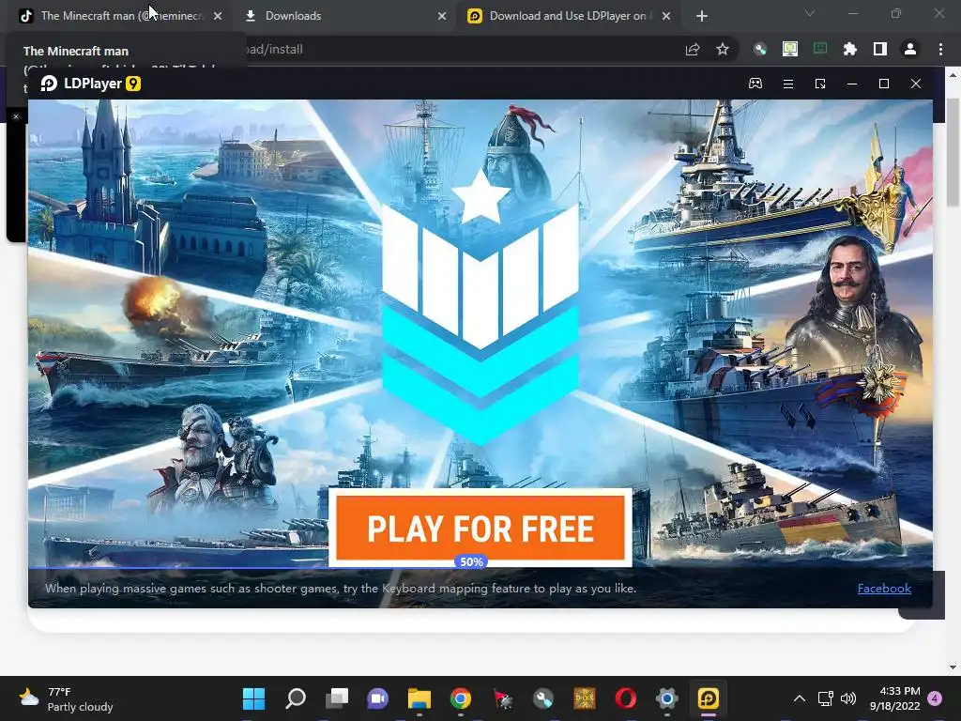Click the LDPlayer 9 logo

[91, 84]
